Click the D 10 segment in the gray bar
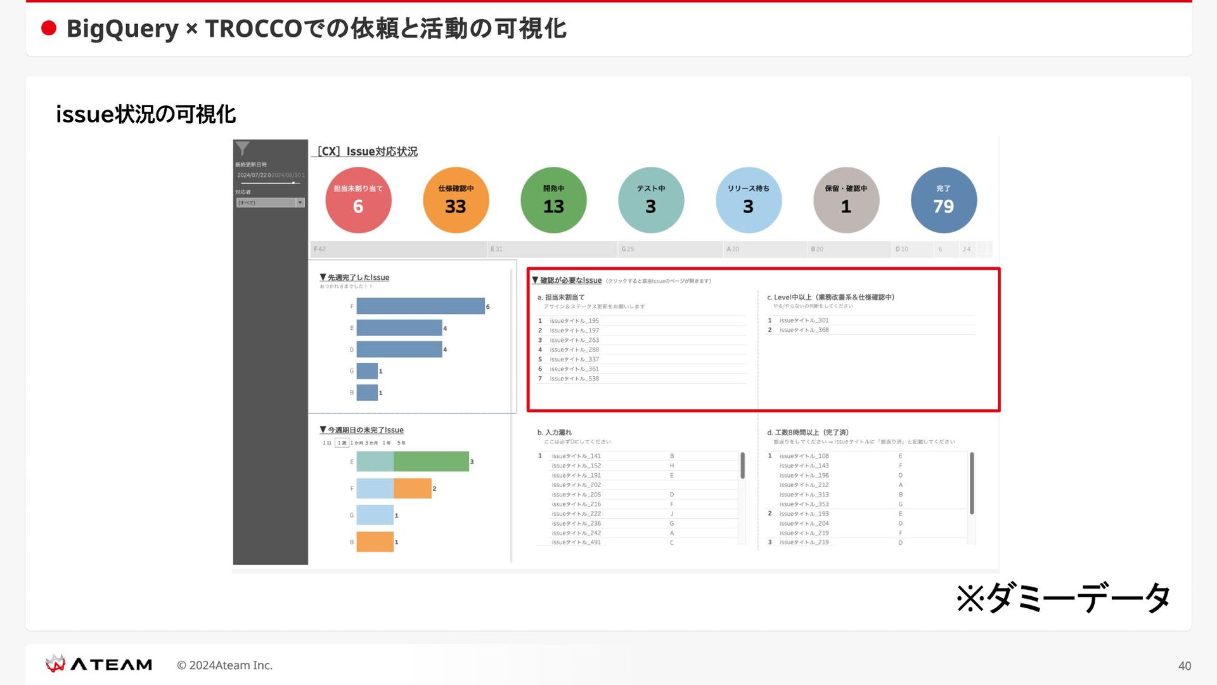 [913, 249]
